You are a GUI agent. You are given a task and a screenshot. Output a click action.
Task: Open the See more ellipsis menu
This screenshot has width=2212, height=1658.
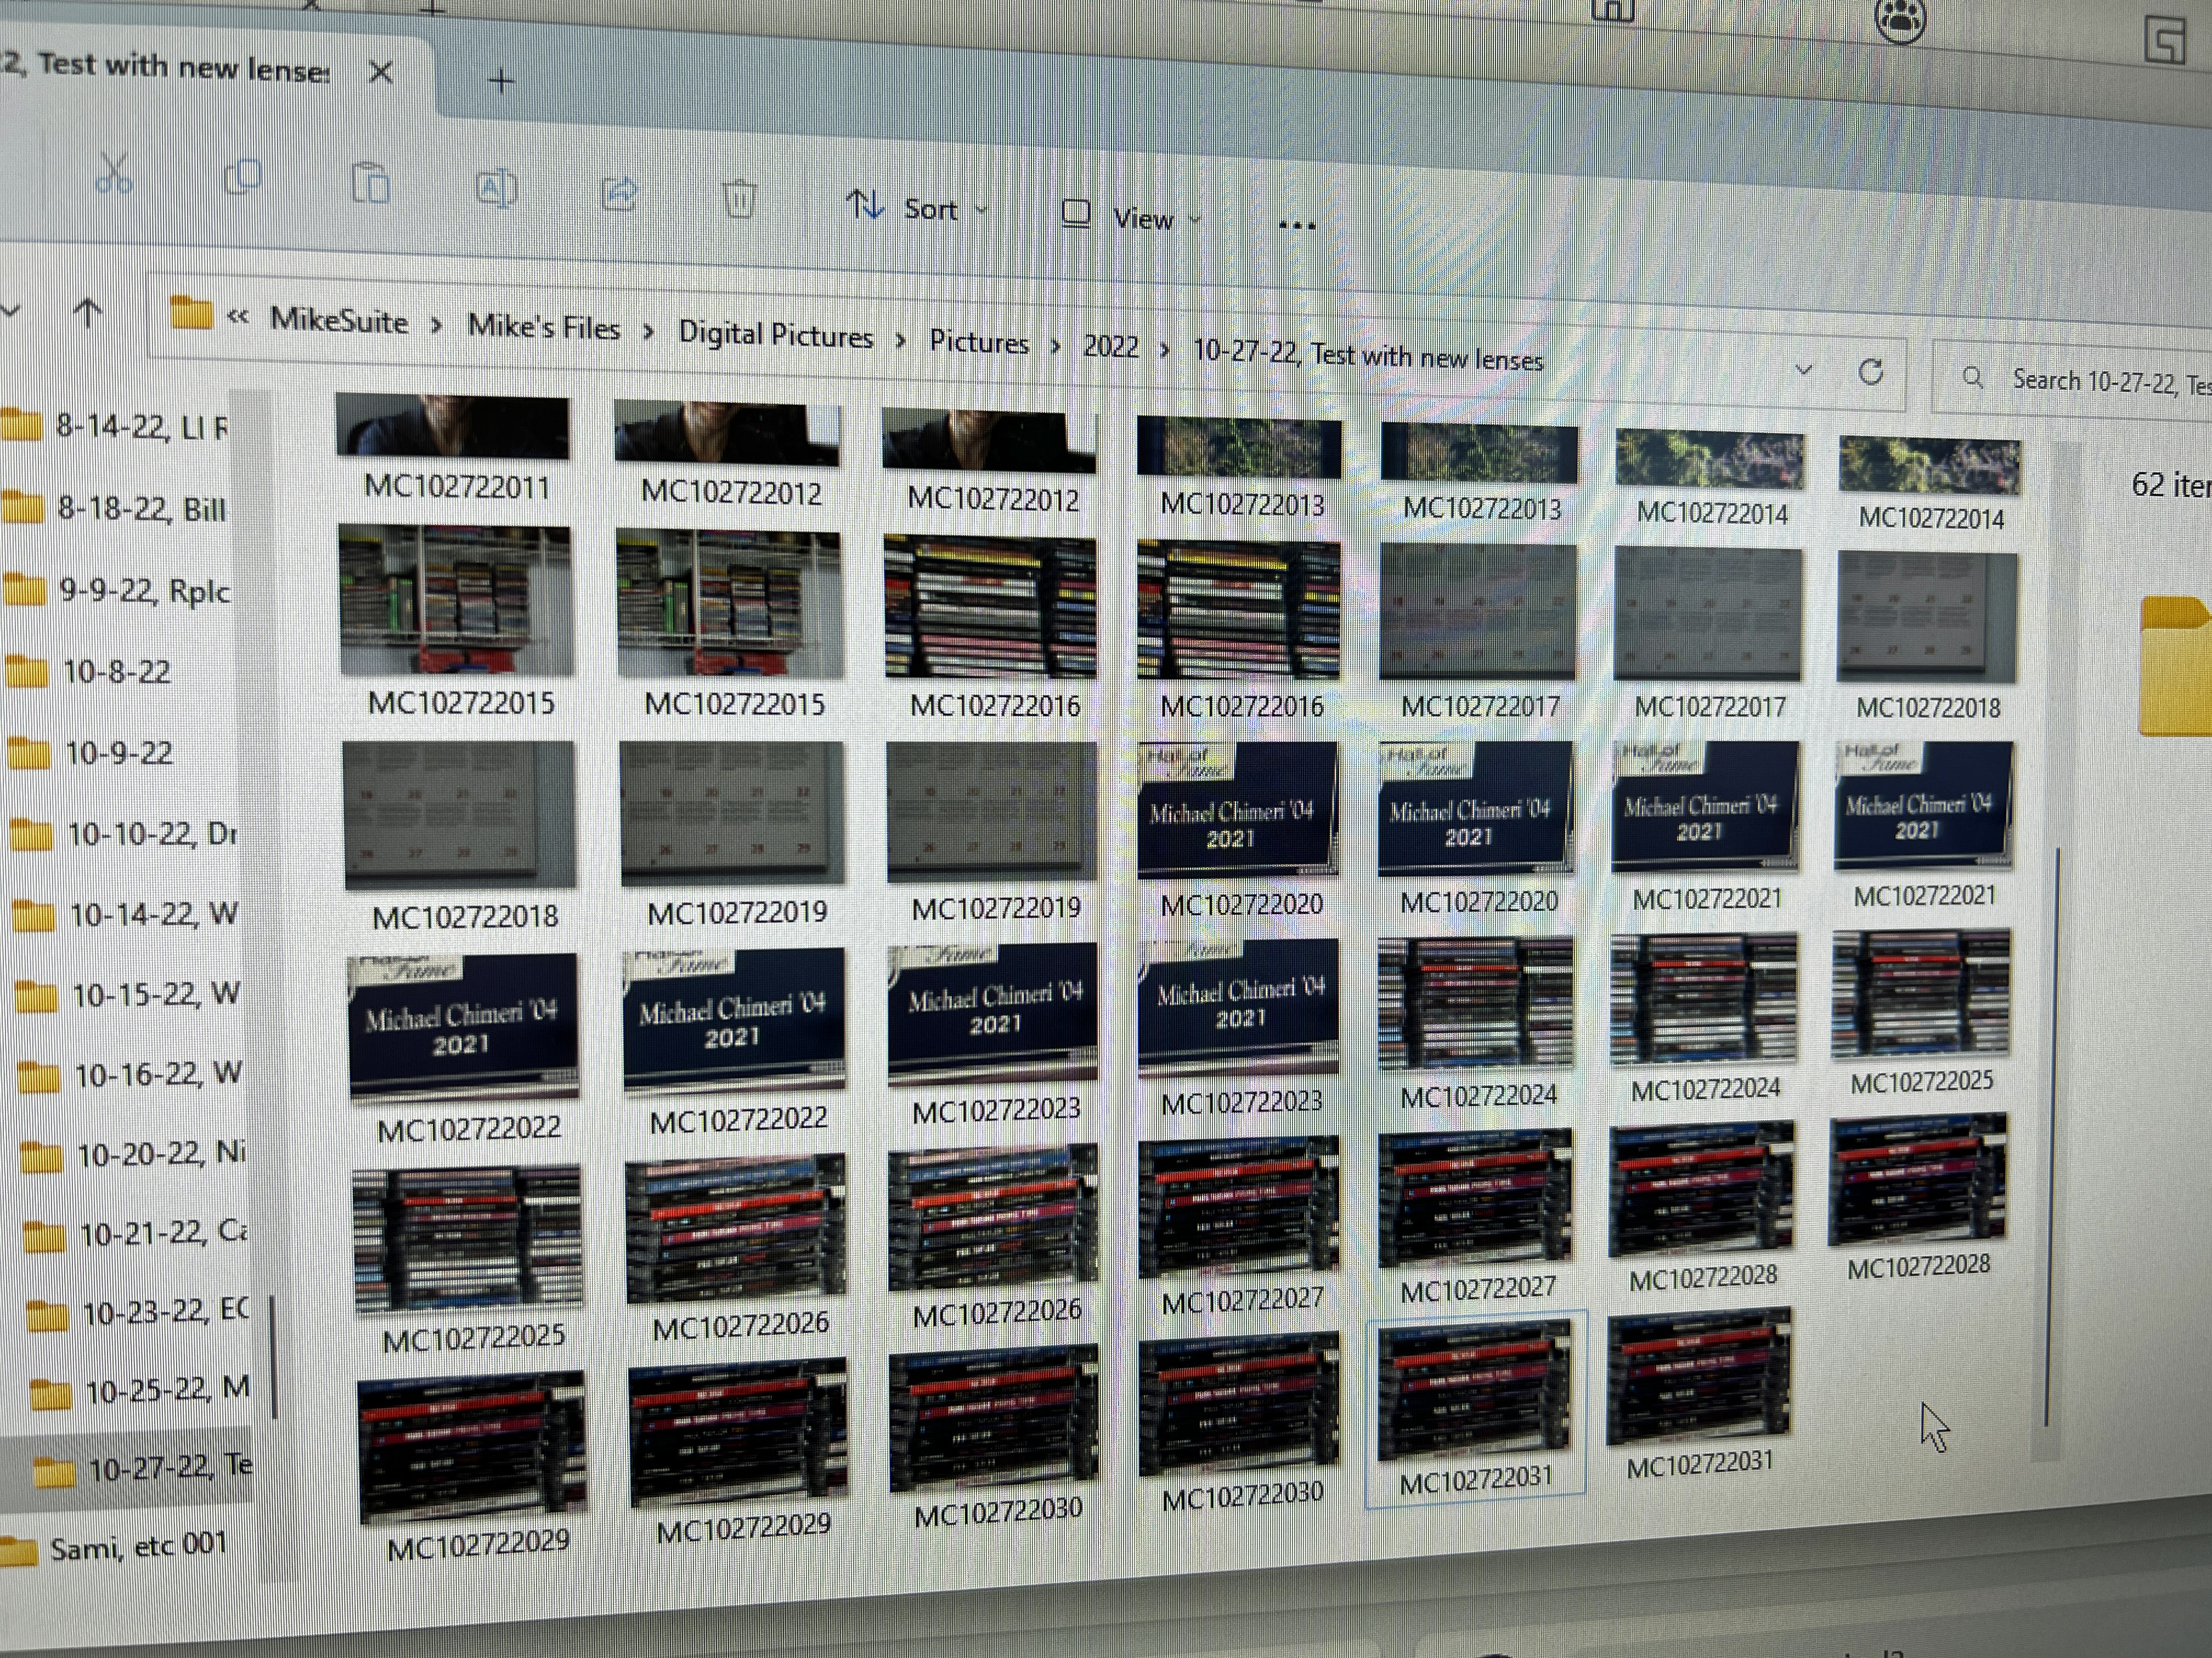point(1297,226)
